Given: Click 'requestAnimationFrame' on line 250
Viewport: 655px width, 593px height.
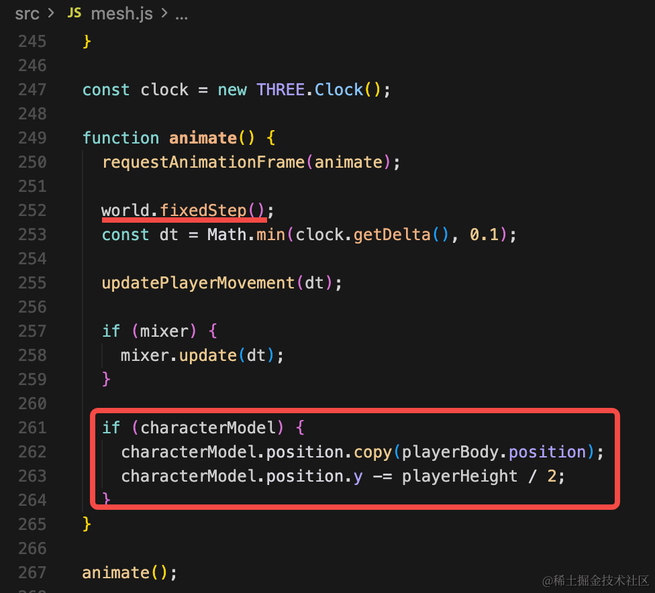Looking at the screenshot, I should [203, 162].
